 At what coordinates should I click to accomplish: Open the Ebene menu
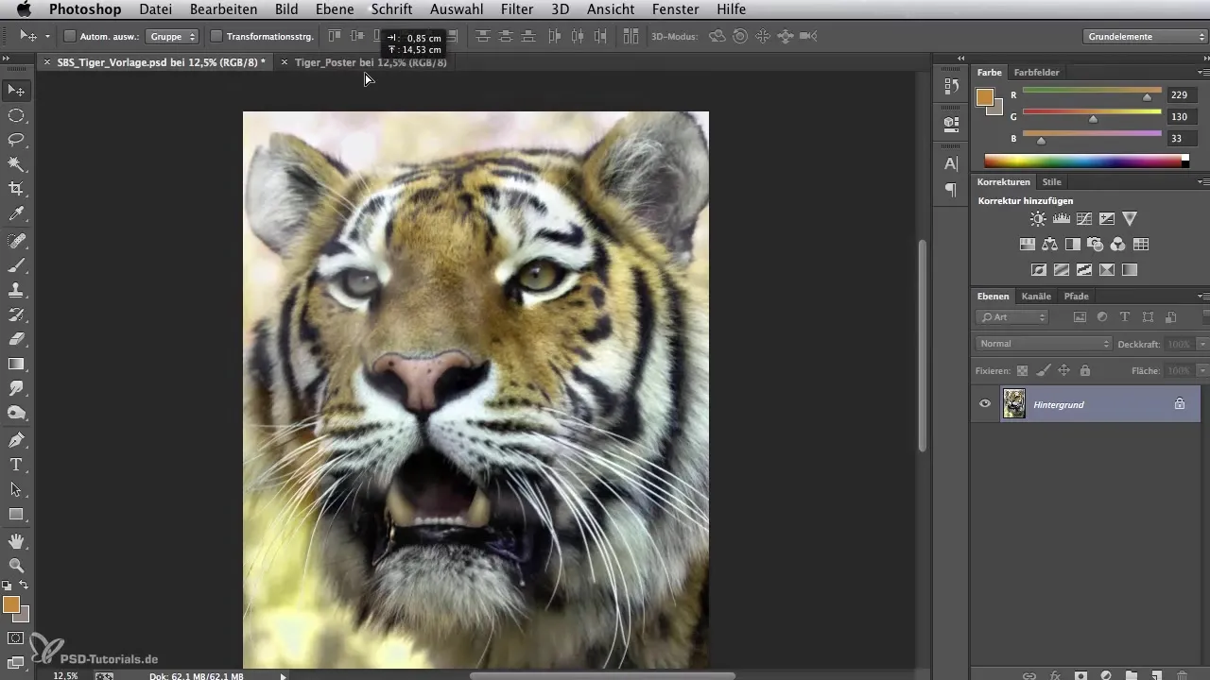[x=335, y=9]
